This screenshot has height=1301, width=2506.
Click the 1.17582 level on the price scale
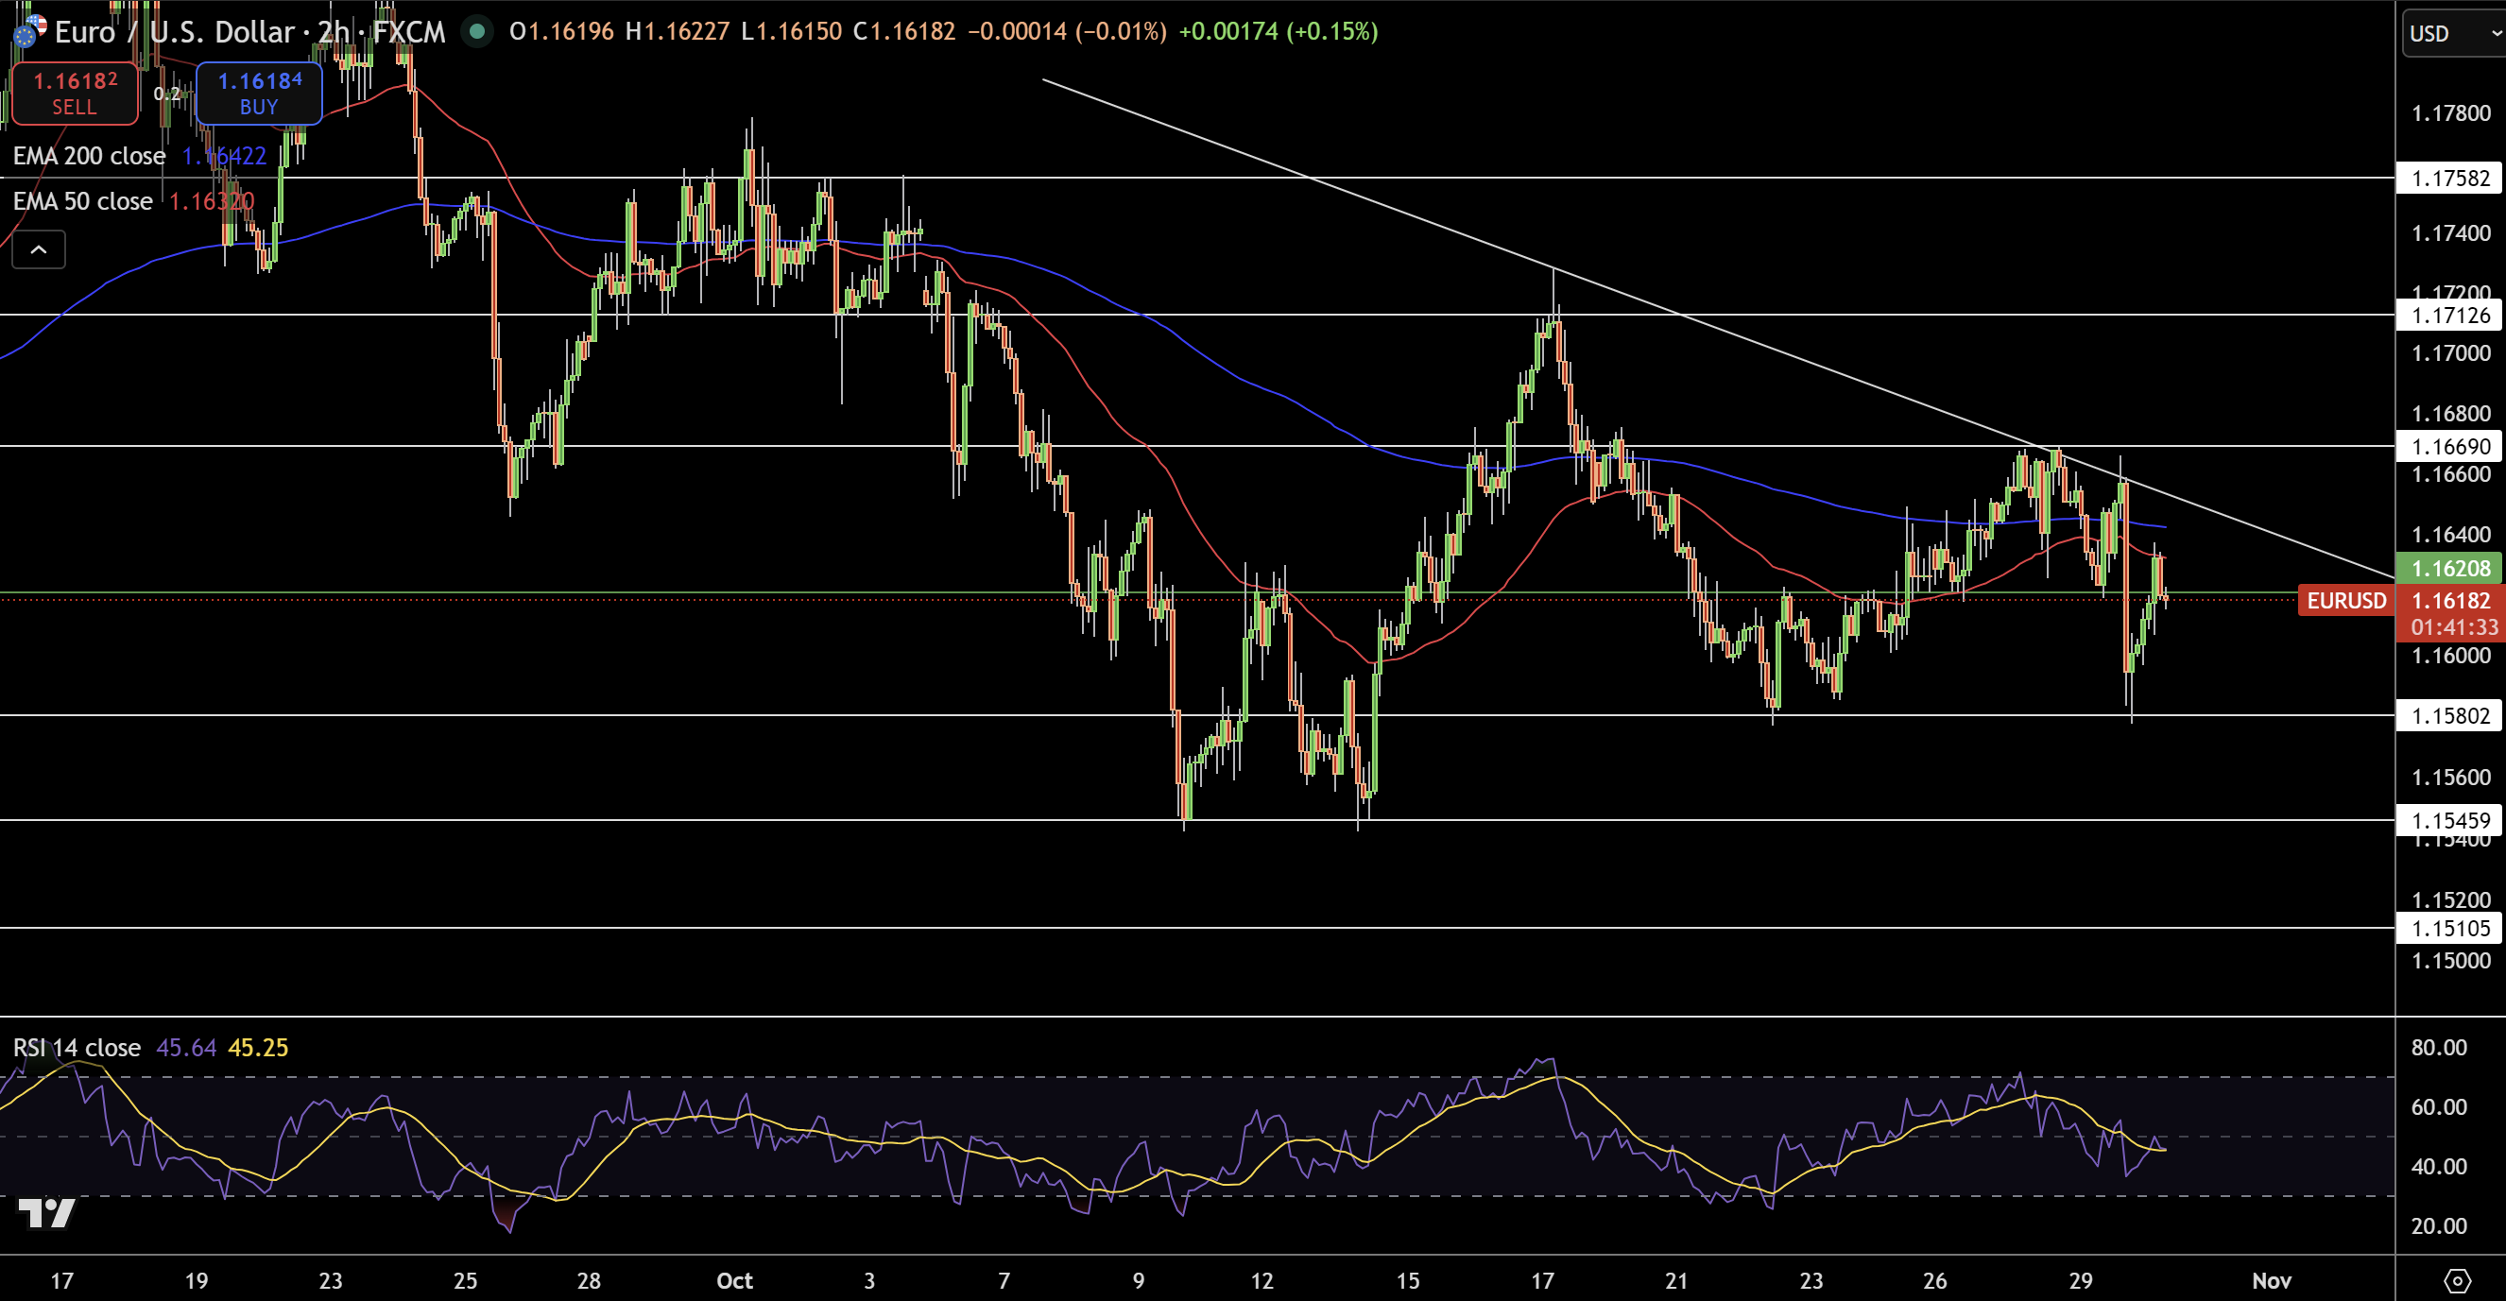pyautogui.click(x=2451, y=179)
